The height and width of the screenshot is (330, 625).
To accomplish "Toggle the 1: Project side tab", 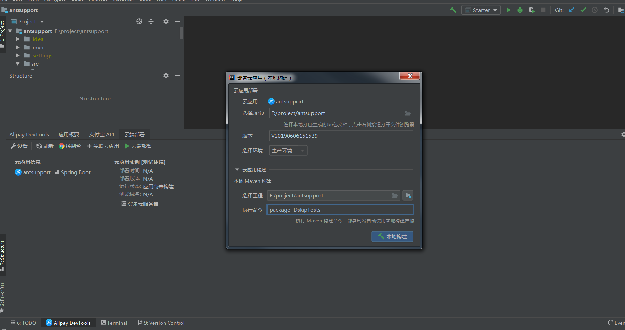I will 2,34.
